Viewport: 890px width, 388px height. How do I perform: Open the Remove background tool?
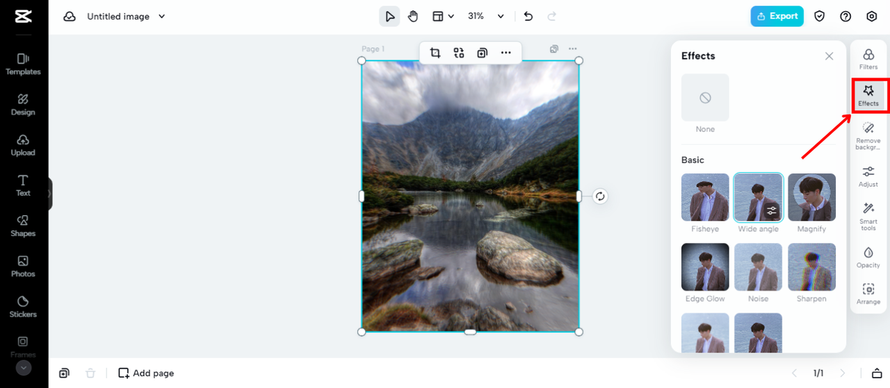pos(868,135)
